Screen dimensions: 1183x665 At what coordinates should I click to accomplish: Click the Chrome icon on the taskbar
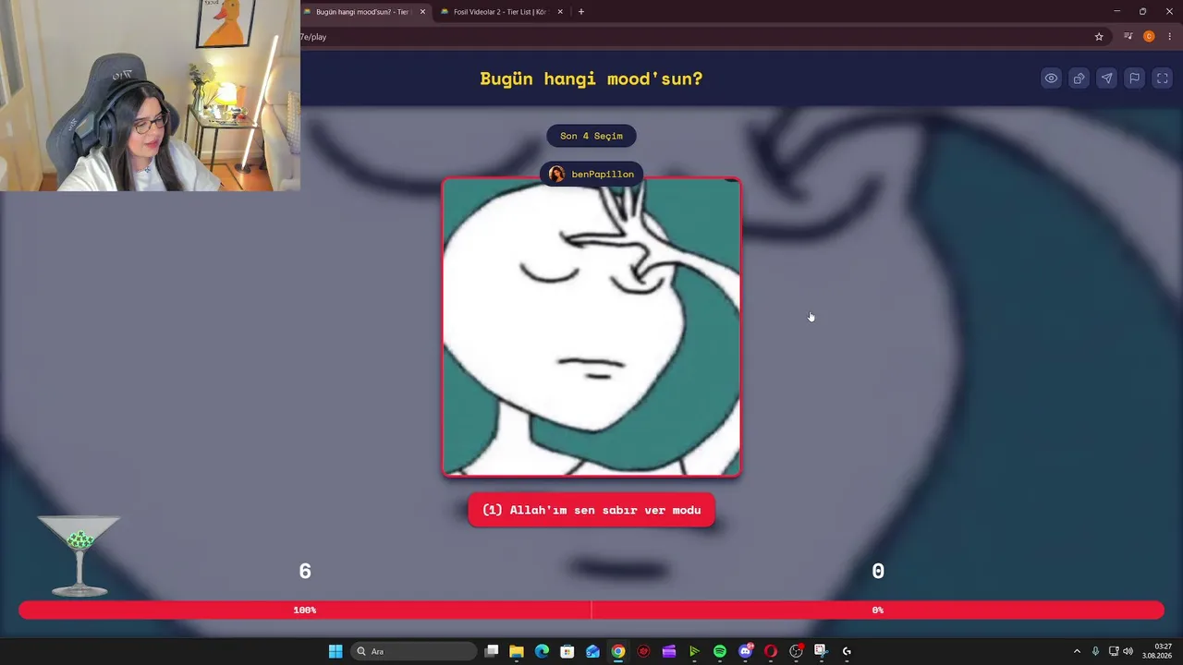click(618, 651)
